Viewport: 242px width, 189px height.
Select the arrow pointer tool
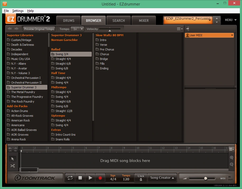click(x=12, y=159)
